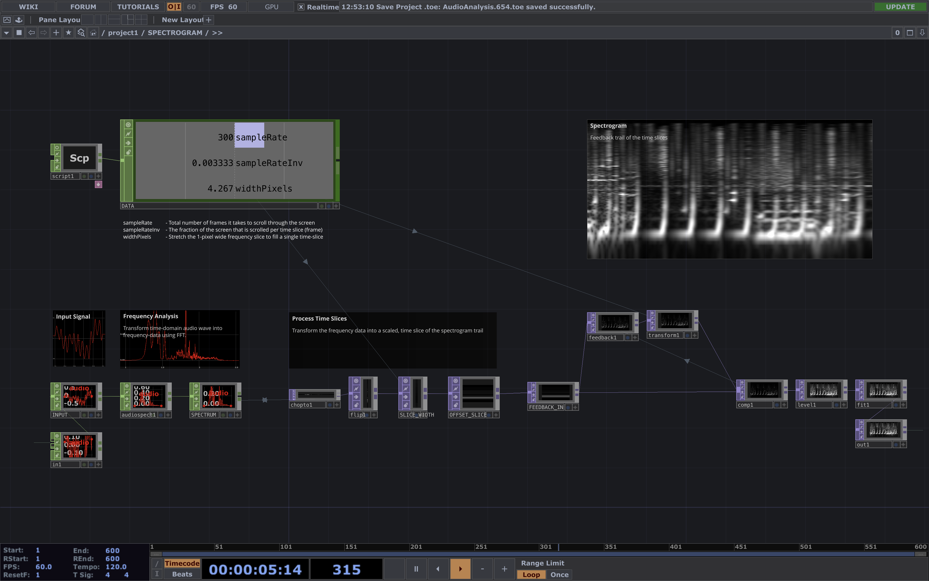Play the timeline in reverse
This screenshot has width=929, height=581.
438,569
